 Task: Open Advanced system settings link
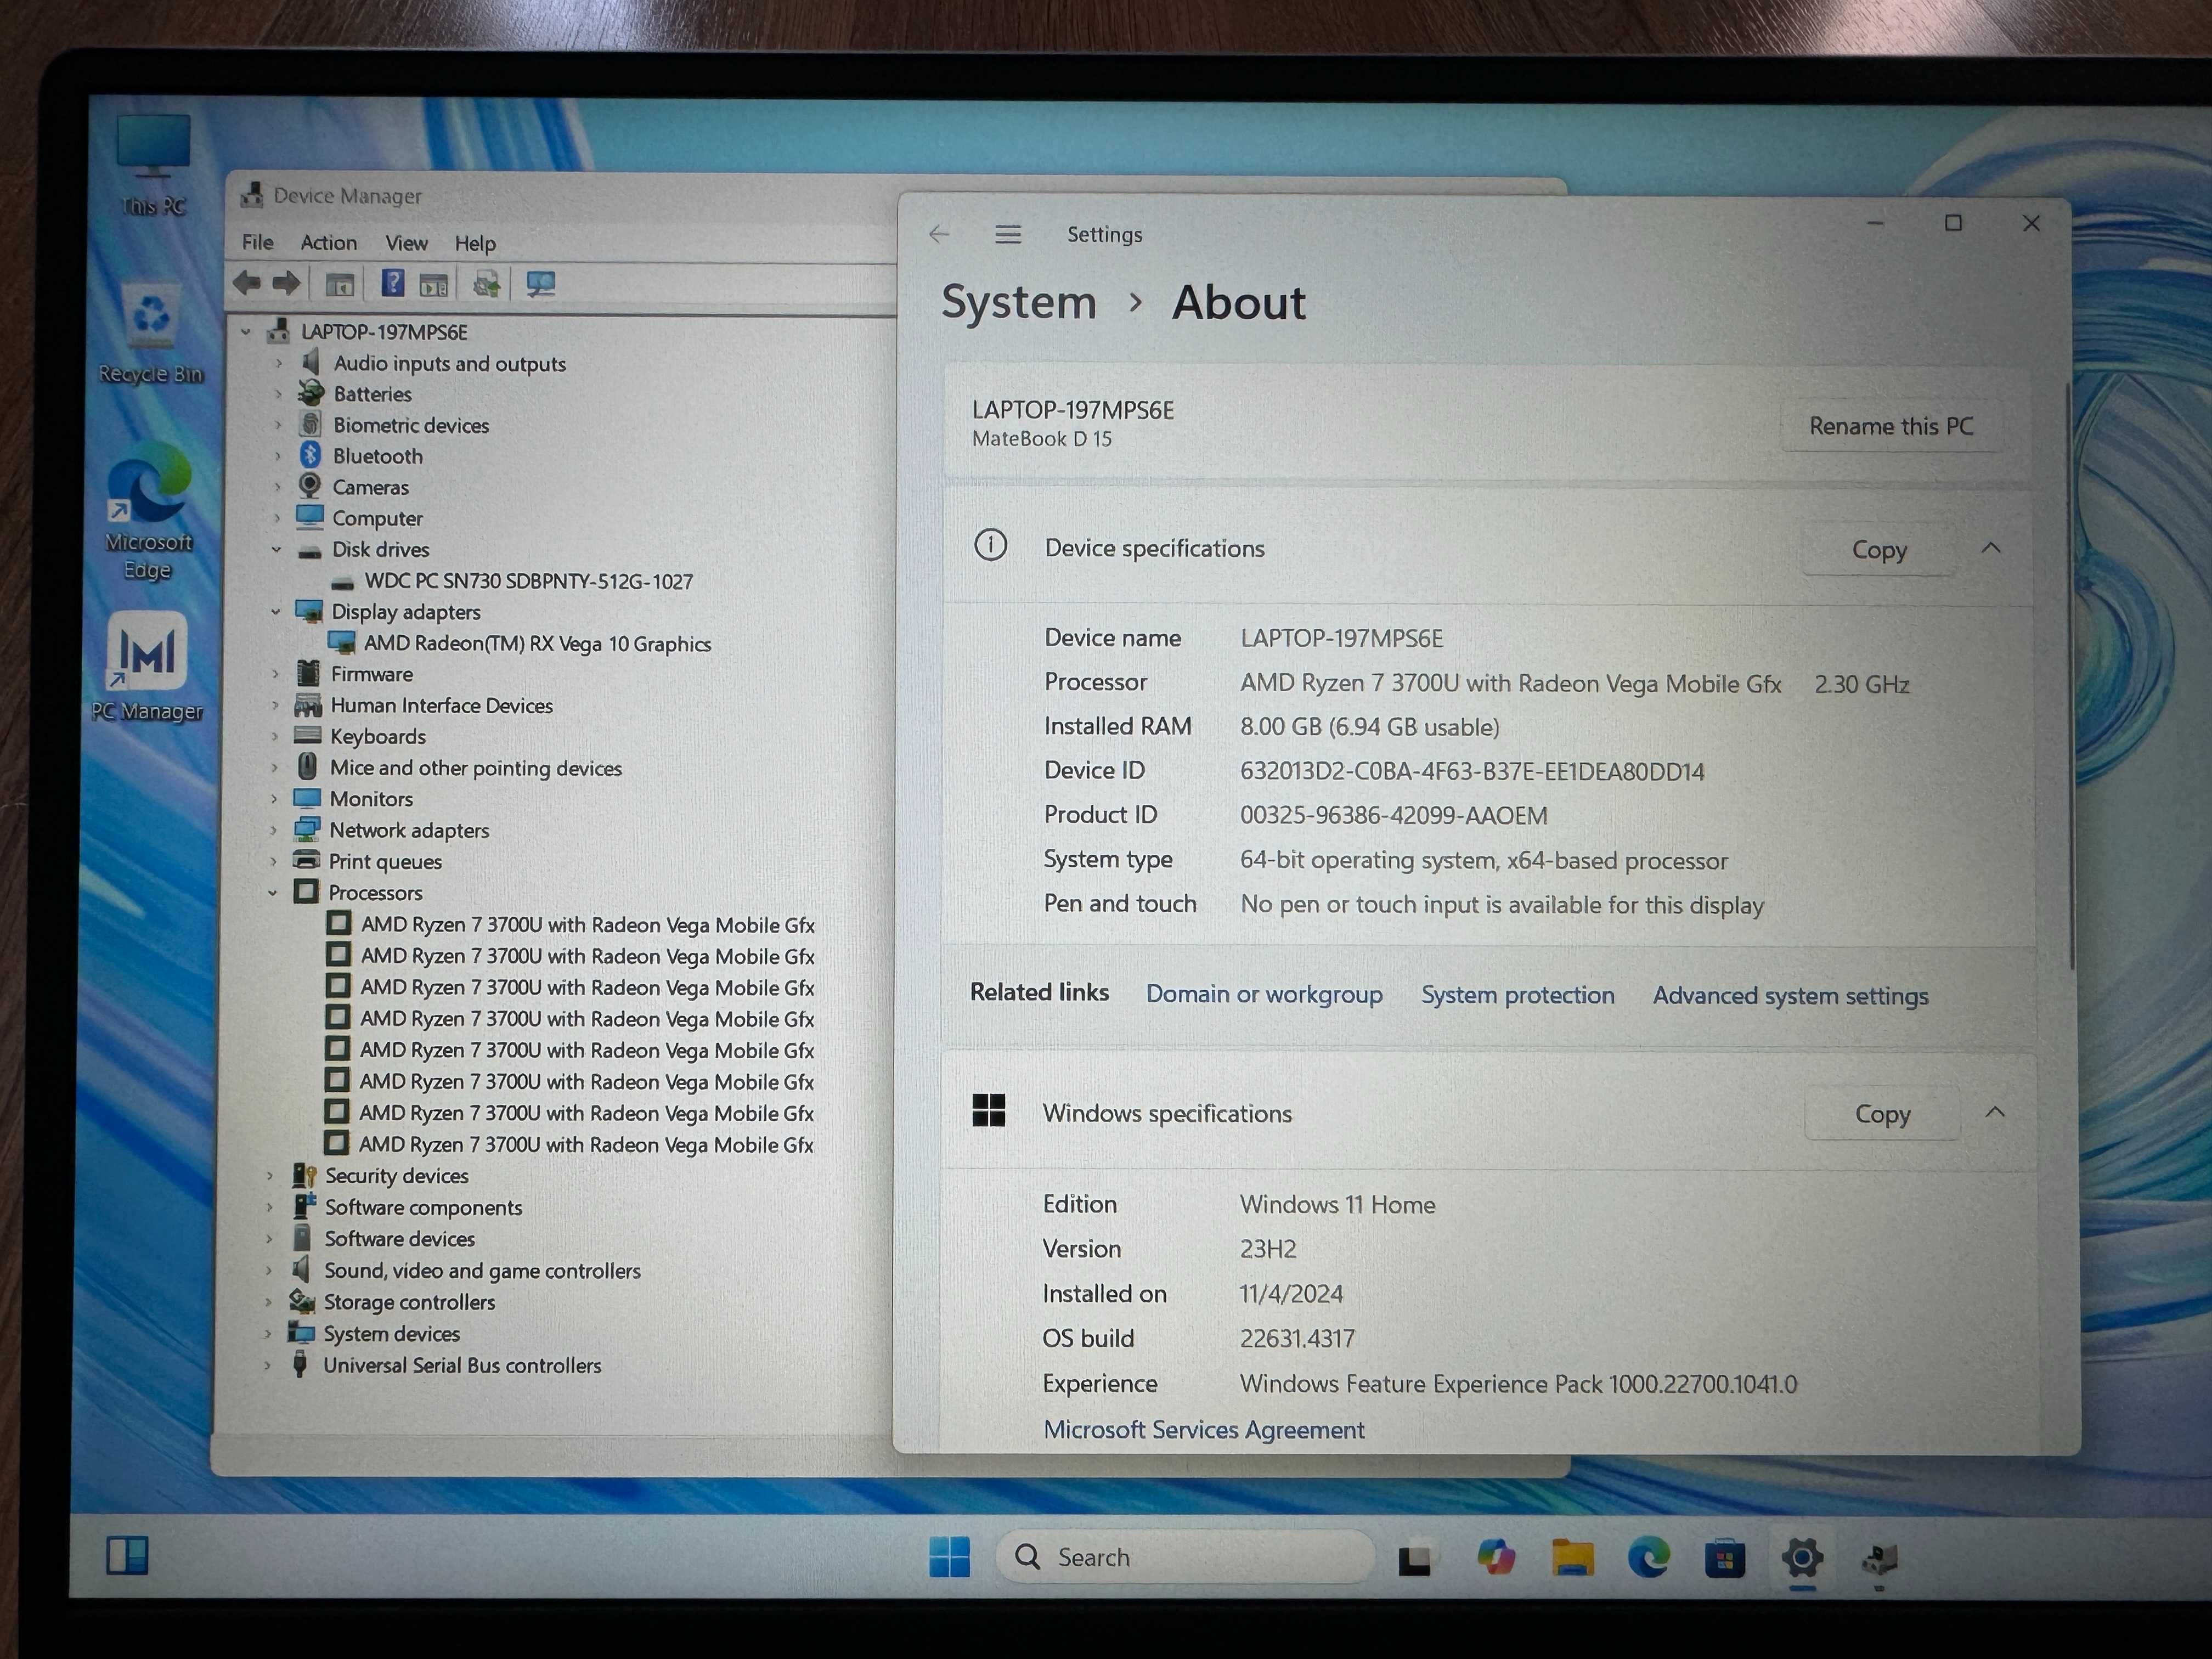click(1790, 996)
